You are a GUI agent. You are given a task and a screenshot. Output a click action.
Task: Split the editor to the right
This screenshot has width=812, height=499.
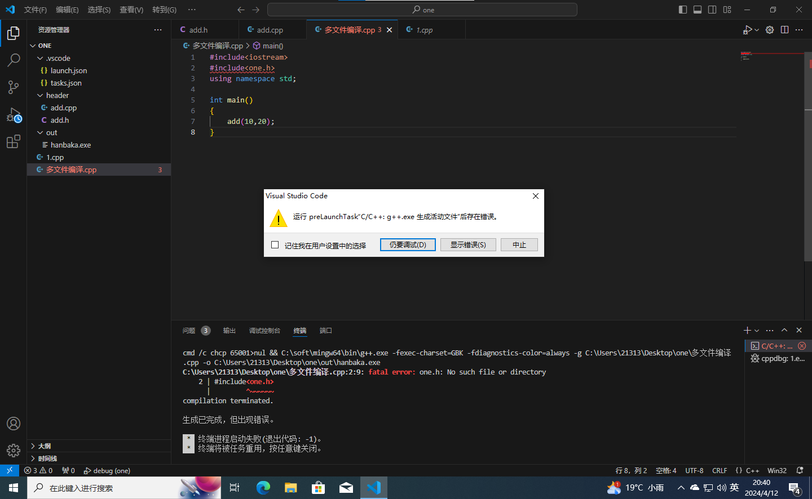point(784,30)
